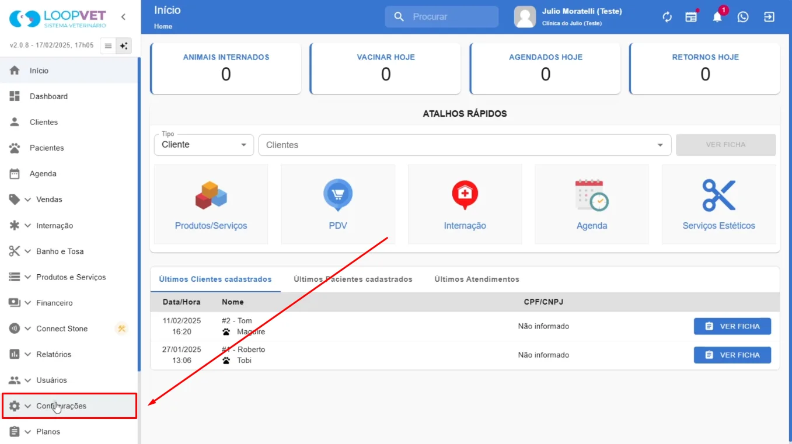Viewport: 792px width, 444px height.
Task: Open Início from the sidebar
Action: point(69,71)
